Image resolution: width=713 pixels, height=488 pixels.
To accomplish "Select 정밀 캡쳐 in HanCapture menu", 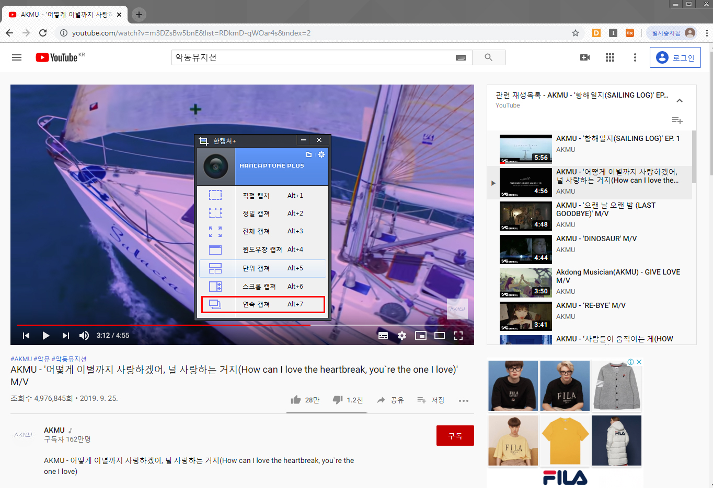I will 263,213.
